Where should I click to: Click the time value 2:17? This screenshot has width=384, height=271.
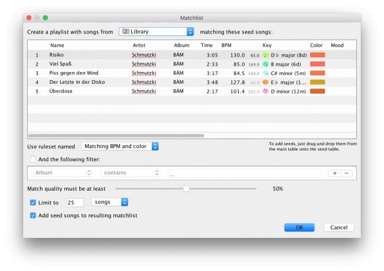pos(212,92)
